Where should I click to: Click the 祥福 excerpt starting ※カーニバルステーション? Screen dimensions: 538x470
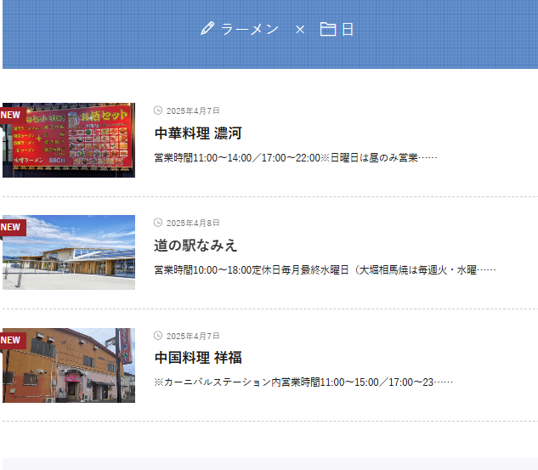[x=303, y=382]
